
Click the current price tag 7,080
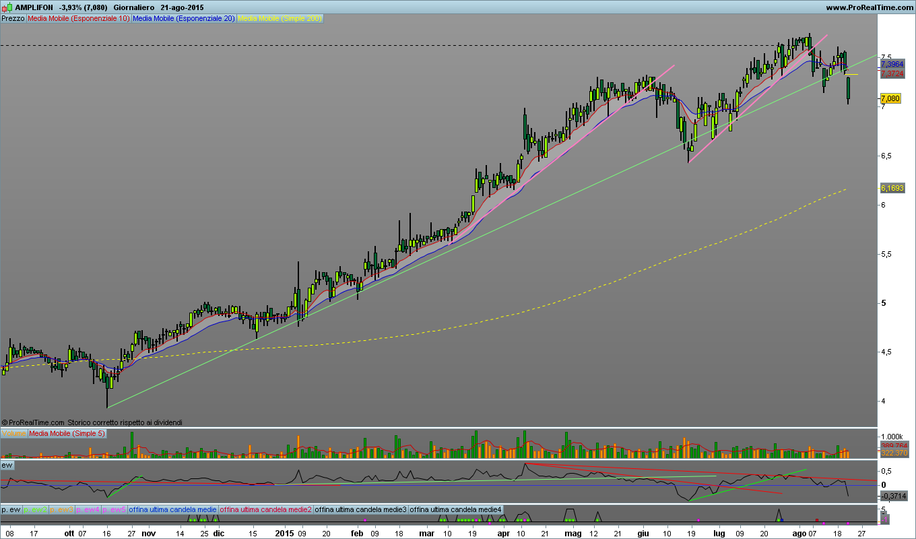click(x=890, y=98)
